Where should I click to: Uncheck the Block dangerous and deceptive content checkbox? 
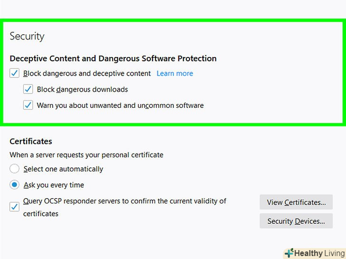click(x=15, y=74)
